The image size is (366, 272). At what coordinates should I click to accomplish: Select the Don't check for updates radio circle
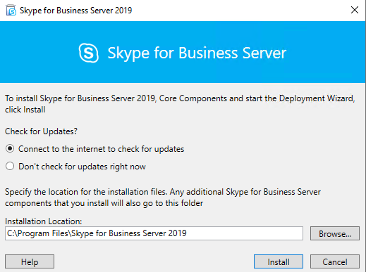(x=10, y=166)
